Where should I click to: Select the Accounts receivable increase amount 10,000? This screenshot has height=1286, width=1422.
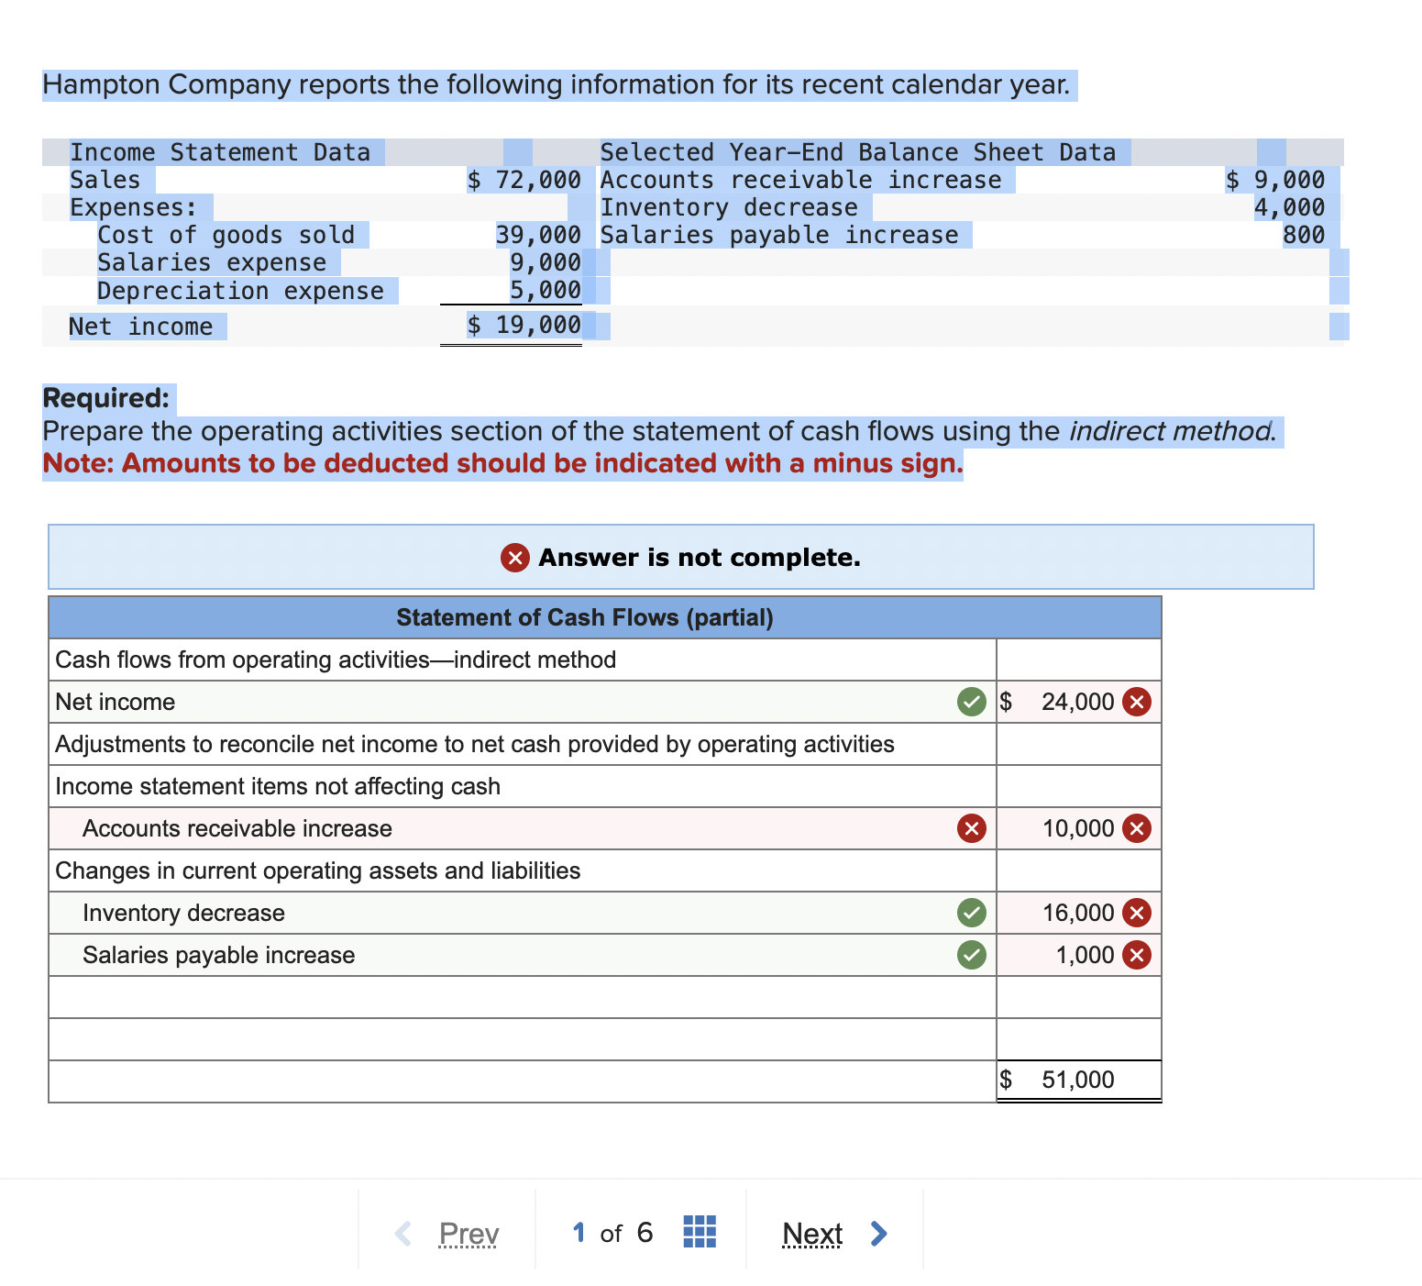pyautogui.click(x=1079, y=828)
